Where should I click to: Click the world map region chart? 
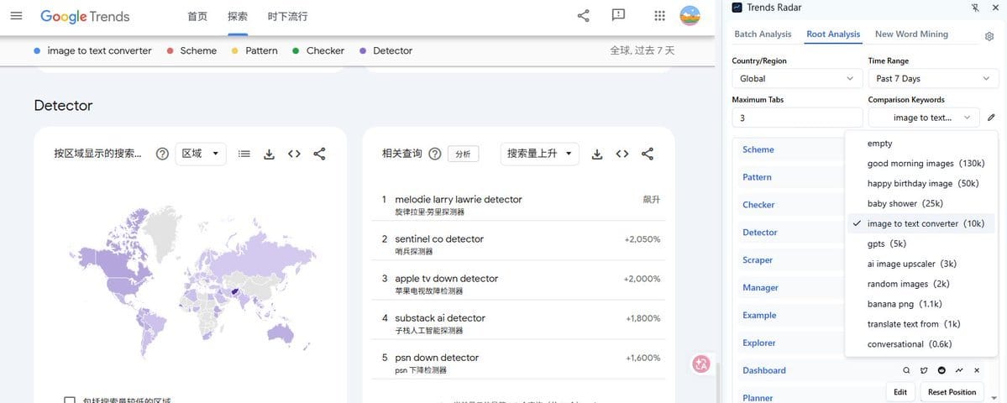coord(192,281)
